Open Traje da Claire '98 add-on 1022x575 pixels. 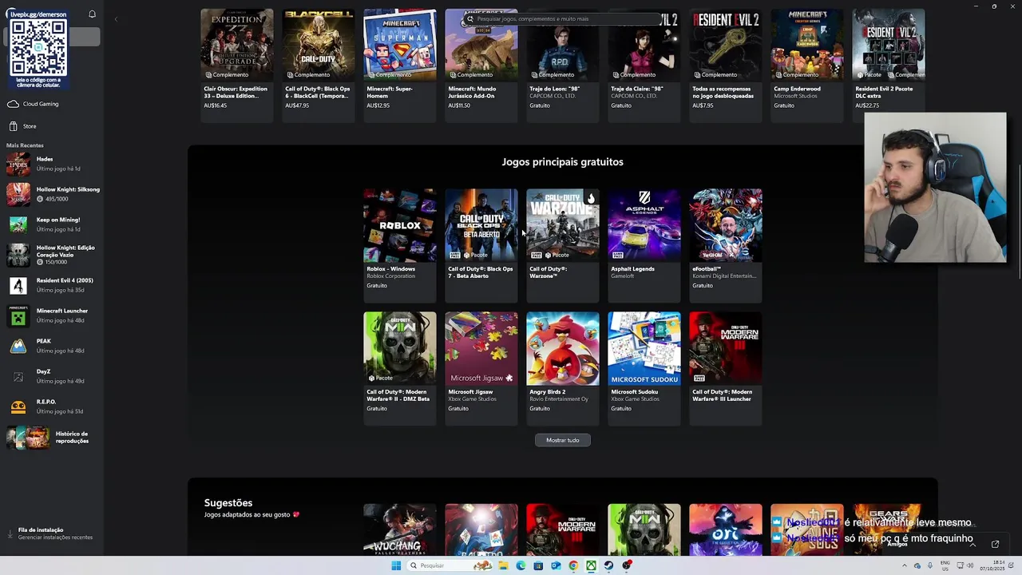(644, 65)
